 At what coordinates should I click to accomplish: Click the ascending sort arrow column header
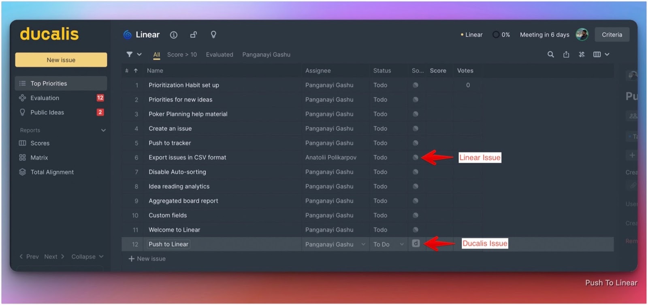click(136, 71)
